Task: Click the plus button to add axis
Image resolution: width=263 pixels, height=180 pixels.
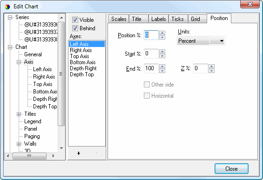Action: tap(79, 153)
